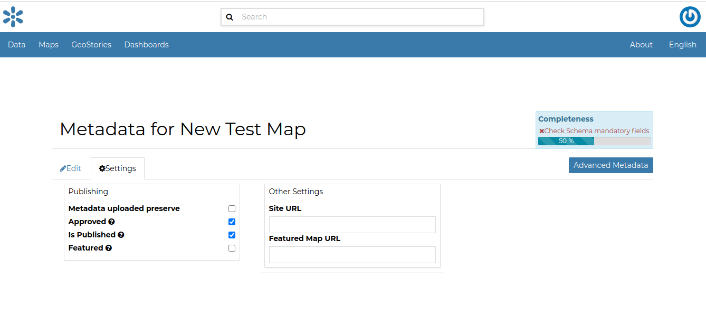Click the GeoNode logo icon
The width and height of the screenshot is (706, 310).
point(13,17)
